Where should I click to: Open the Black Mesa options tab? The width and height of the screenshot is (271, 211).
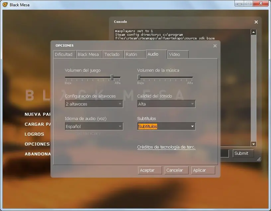[x=89, y=54]
